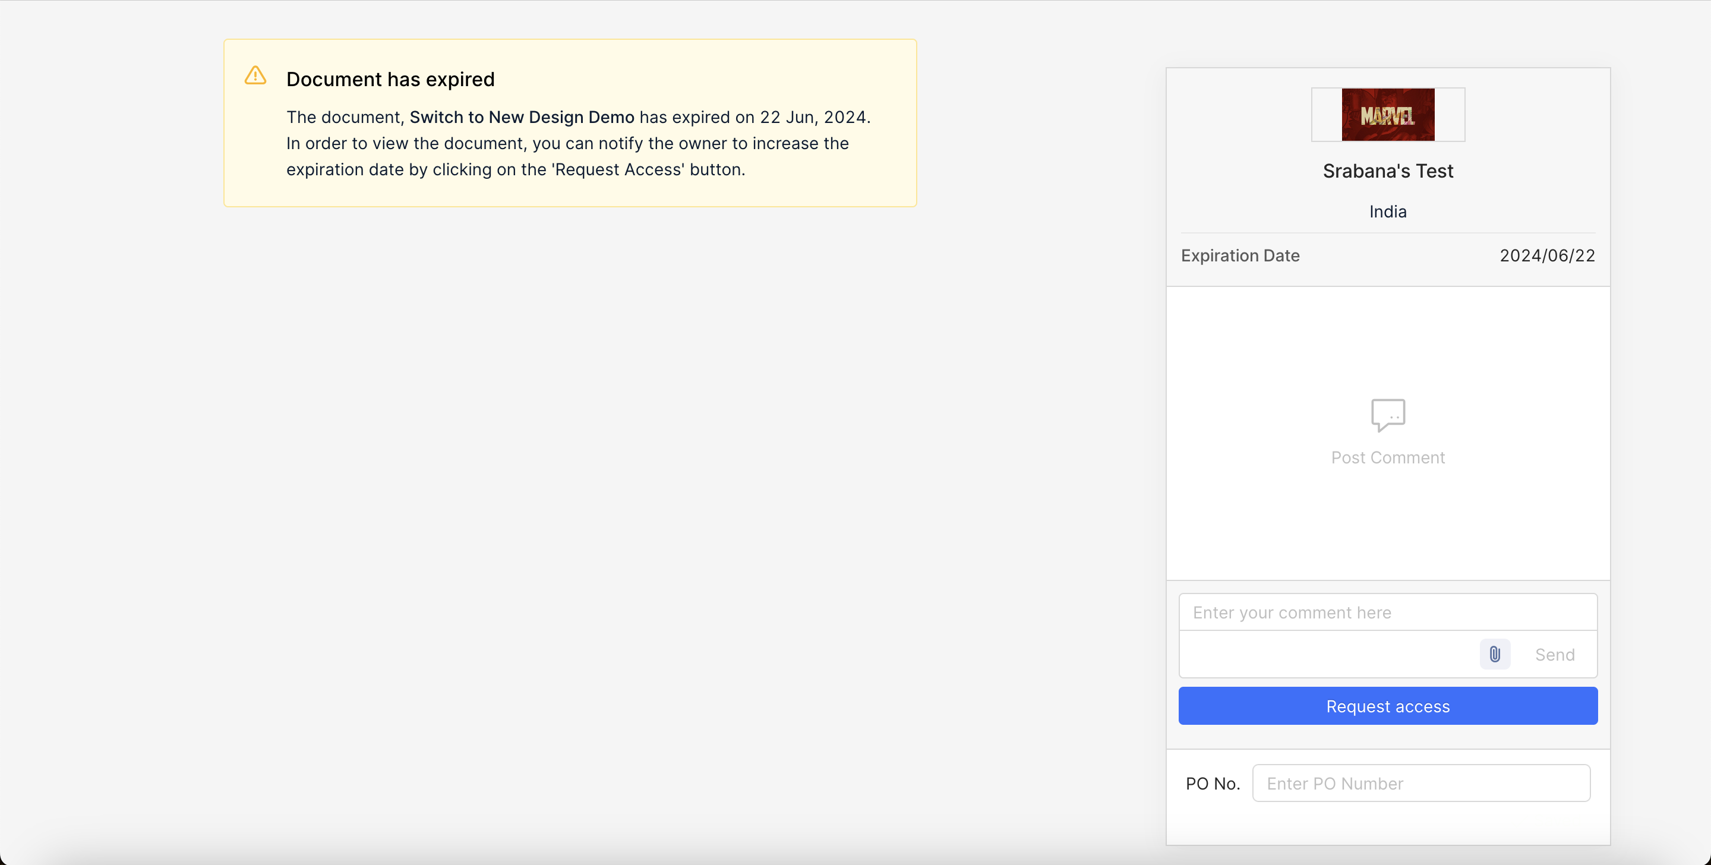Viewport: 1711px width, 865px height.
Task: Click the Enter PO Number field
Action: coord(1420,783)
